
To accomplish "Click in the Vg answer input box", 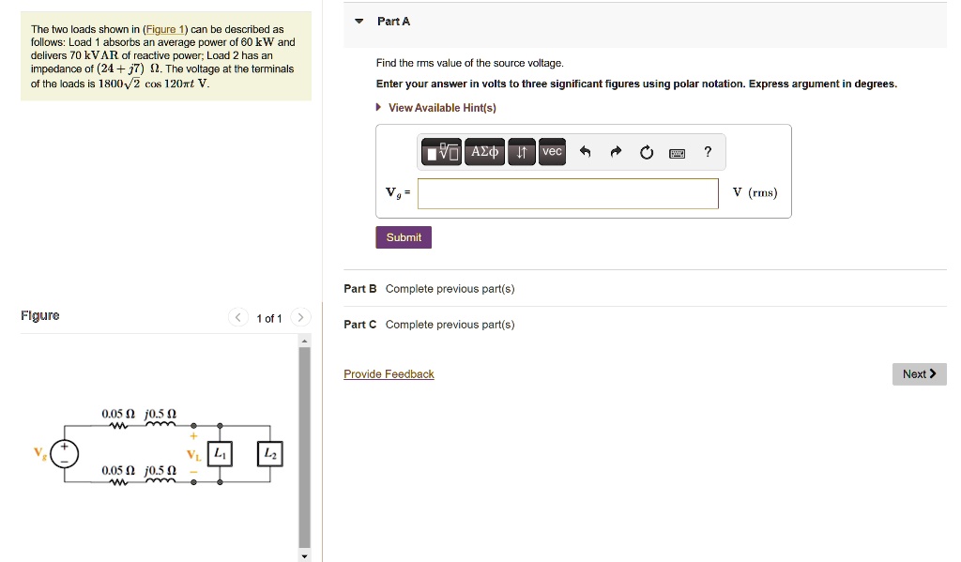I will pyautogui.click(x=568, y=193).
